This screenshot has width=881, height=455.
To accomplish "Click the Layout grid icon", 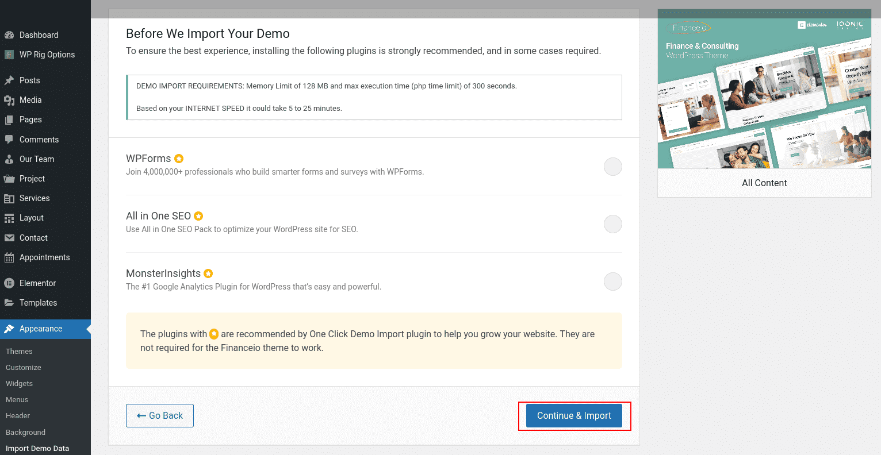I will [9, 218].
